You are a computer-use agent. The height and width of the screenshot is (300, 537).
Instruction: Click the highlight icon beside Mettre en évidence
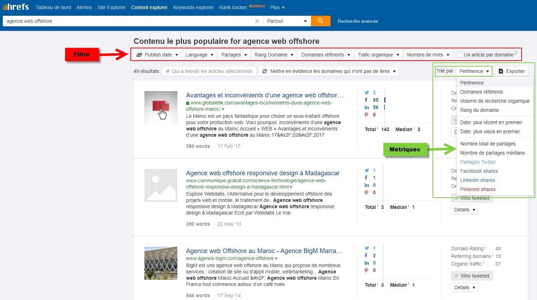click(x=265, y=71)
